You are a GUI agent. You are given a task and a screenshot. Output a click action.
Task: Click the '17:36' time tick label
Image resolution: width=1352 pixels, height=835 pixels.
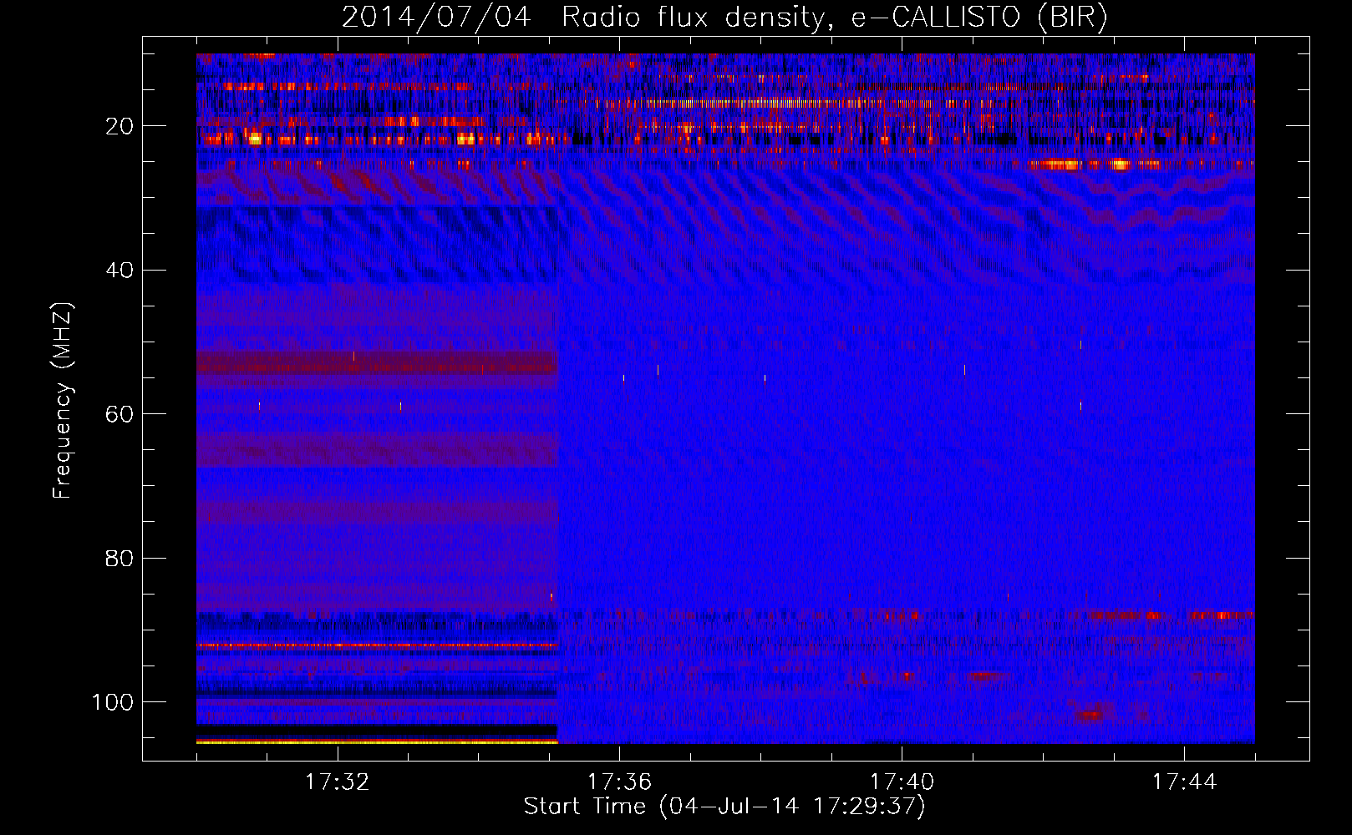pyautogui.click(x=620, y=782)
